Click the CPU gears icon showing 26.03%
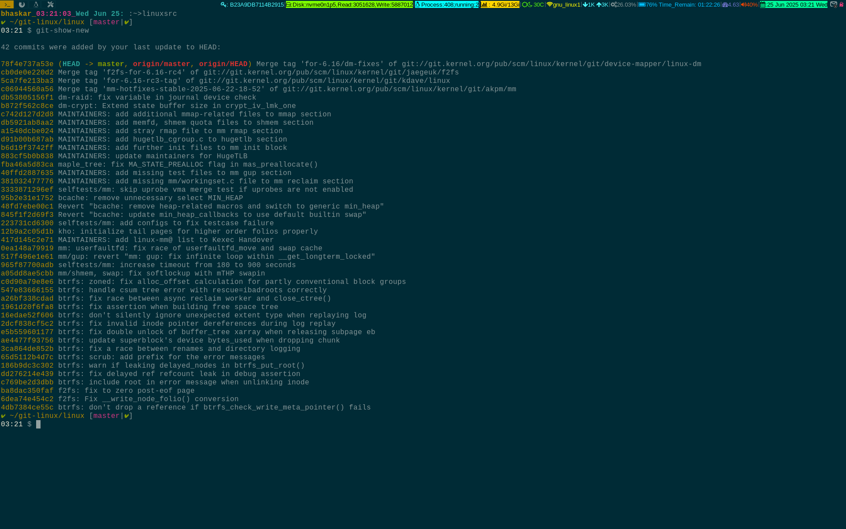Image resolution: width=846 pixels, height=529 pixels. [613, 5]
